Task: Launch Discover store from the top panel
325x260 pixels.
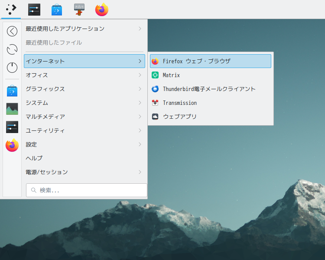Action: pos(57,10)
